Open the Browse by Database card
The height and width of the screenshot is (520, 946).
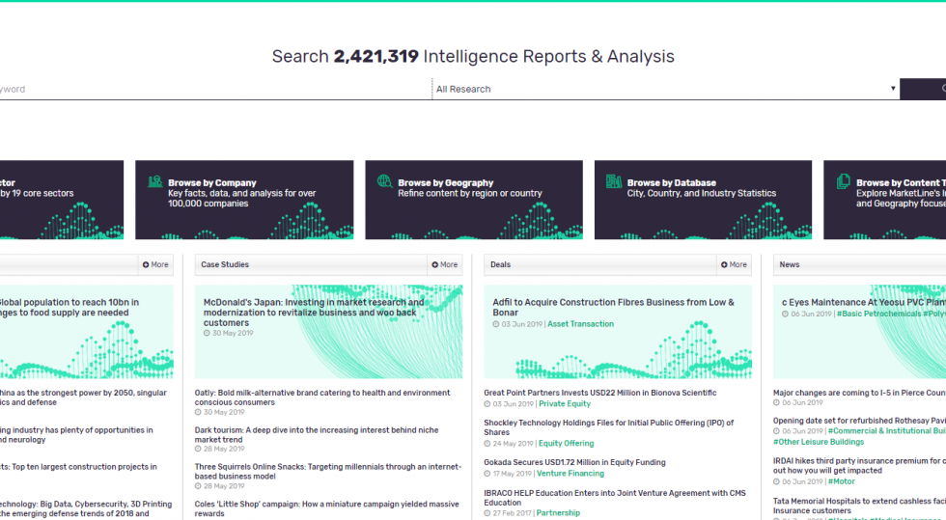[703, 200]
